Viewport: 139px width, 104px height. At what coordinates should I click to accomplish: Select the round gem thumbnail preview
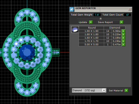pyautogui.click(x=75, y=29)
